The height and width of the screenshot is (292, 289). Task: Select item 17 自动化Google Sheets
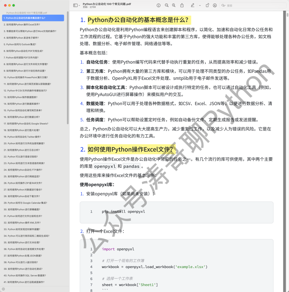pos(33,124)
